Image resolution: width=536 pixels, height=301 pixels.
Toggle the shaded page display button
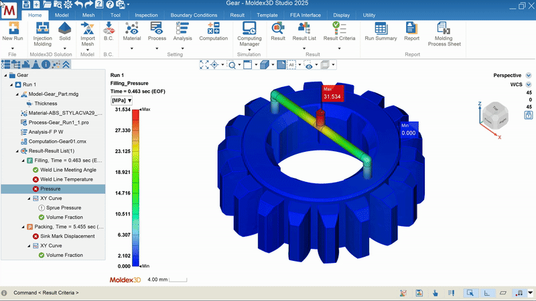click(281, 65)
